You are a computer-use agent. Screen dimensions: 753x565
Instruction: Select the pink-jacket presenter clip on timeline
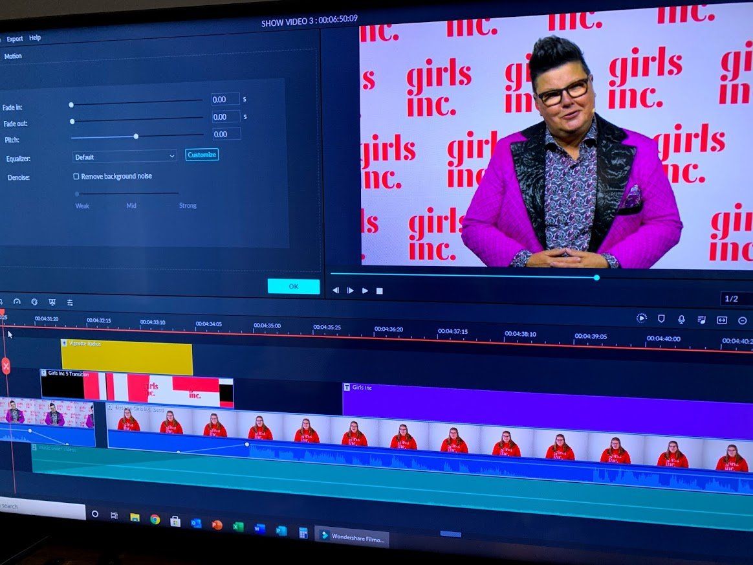point(47,423)
